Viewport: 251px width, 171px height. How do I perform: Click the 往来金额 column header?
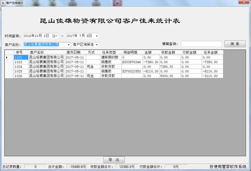point(211,52)
